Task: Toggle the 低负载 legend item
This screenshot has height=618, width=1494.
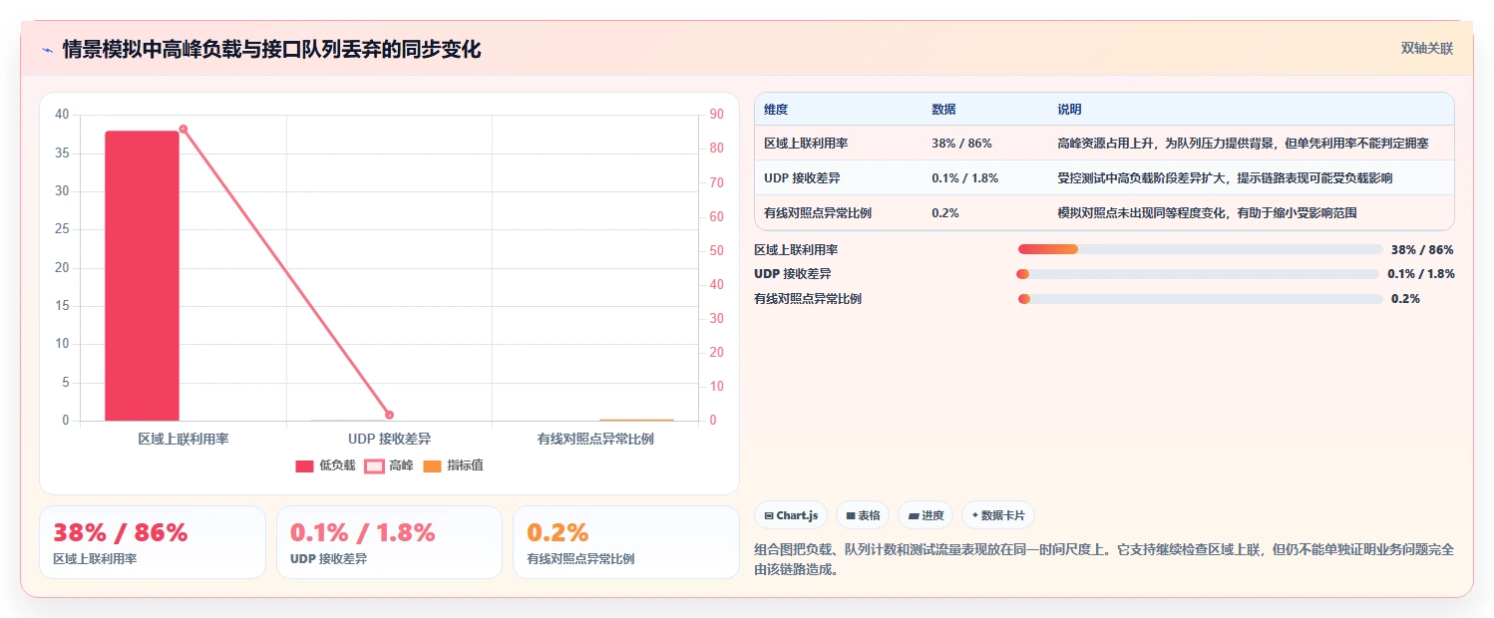Action: 325,465
